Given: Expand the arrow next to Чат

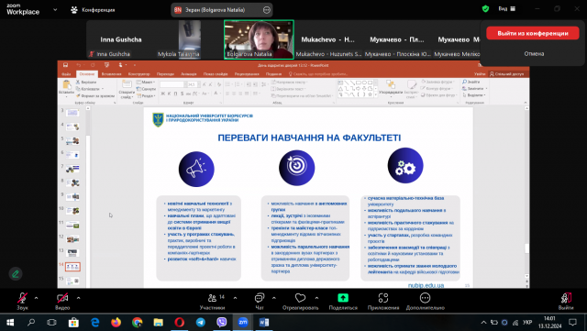Looking at the screenshot, I should click(274, 298).
